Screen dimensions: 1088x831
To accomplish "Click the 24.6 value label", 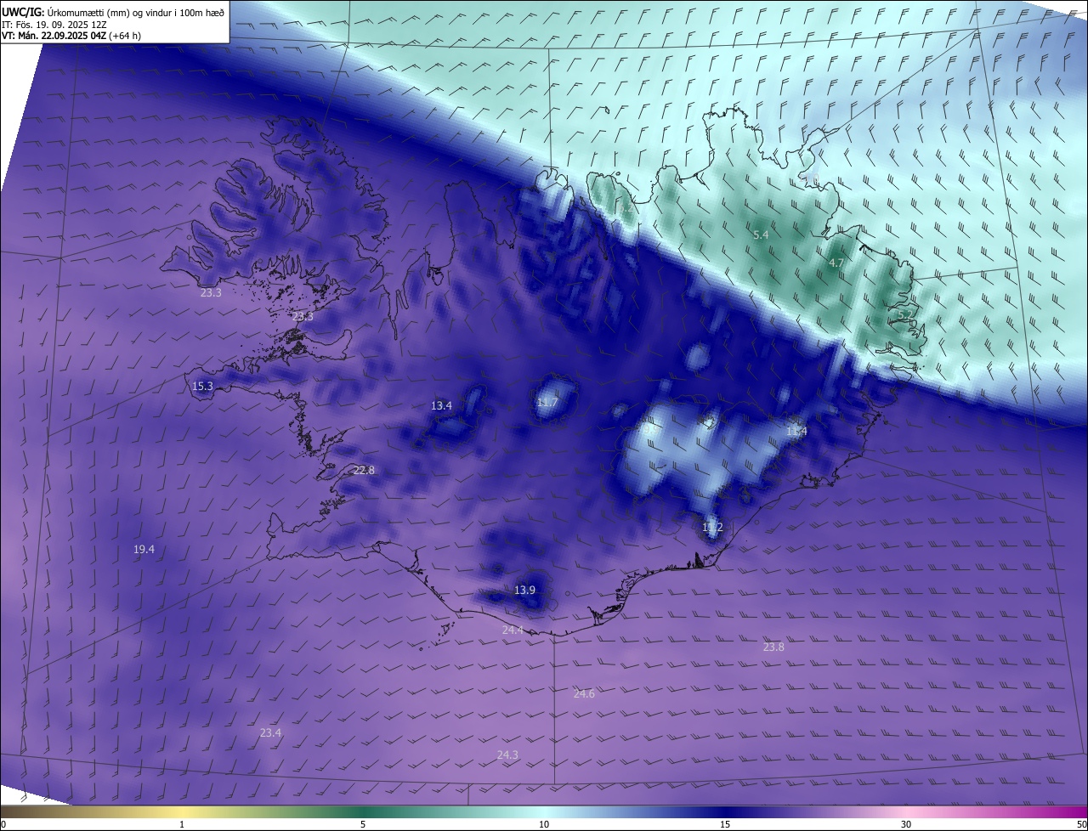I will 584,693.
